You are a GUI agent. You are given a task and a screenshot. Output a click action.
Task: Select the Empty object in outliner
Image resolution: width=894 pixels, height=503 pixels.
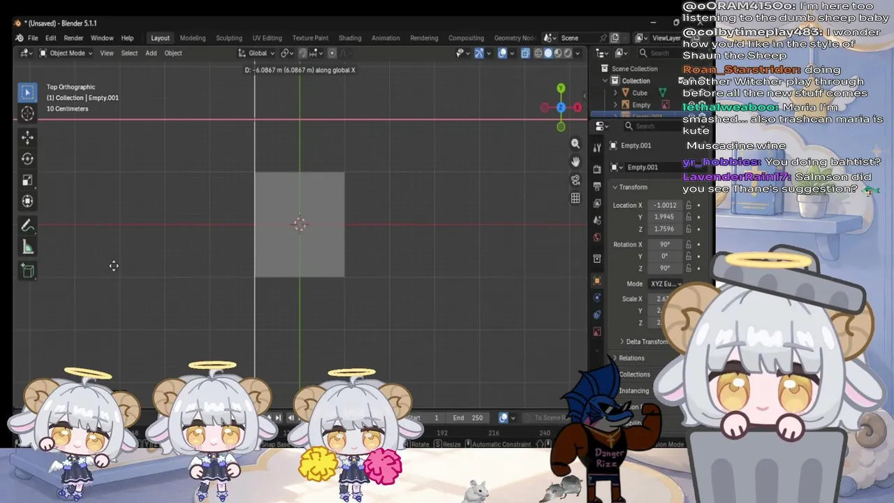pyautogui.click(x=641, y=105)
